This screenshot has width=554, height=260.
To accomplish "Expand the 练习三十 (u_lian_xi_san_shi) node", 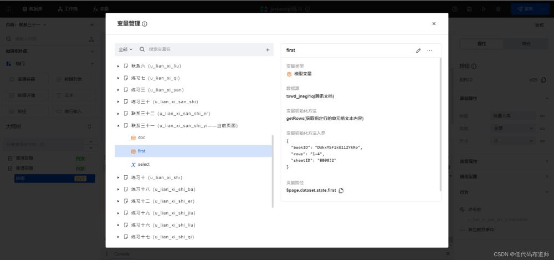I will tap(119, 102).
